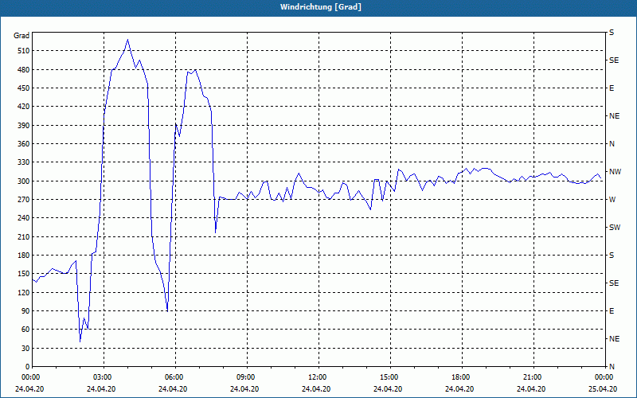Click the NW compass label
Screen dimensions: 637x398
pyautogui.click(x=616, y=172)
